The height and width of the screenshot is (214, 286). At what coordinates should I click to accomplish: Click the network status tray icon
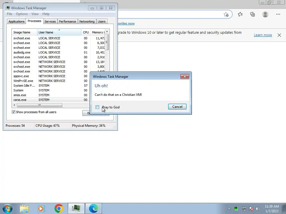[x=244, y=208]
